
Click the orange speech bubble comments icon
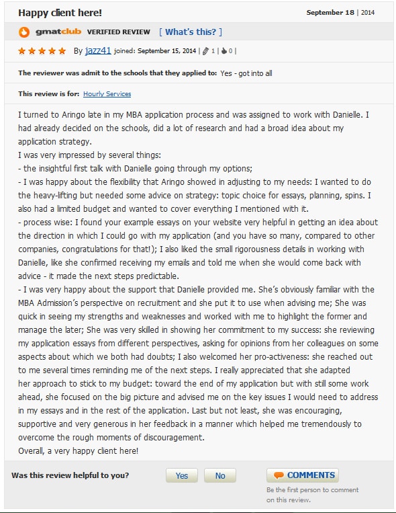coord(279,475)
